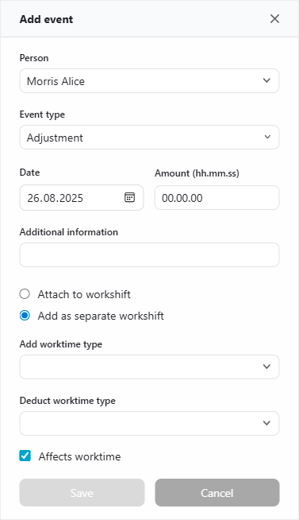Select Add as separate workshift radio
This screenshot has width=299, height=520.
(x=25, y=316)
